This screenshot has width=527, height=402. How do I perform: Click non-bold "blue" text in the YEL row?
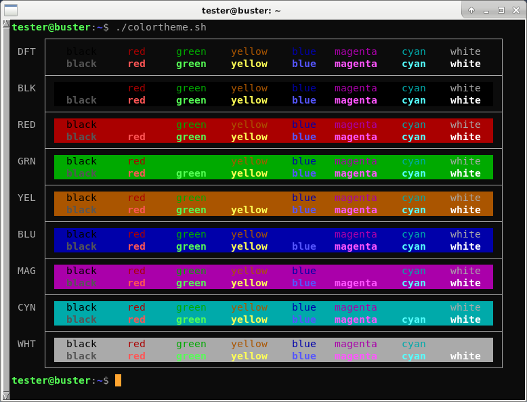pyautogui.click(x=304, y=198)
